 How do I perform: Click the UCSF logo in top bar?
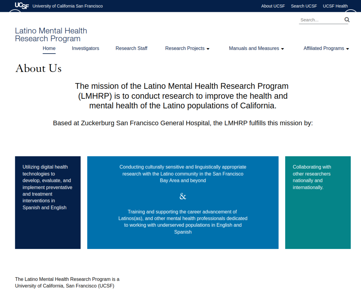tap(22, 6)
